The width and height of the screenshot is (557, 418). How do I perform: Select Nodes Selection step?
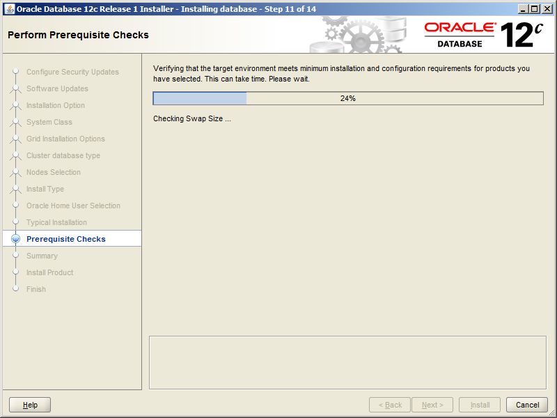pyautogui.click(x=54, y=172)
